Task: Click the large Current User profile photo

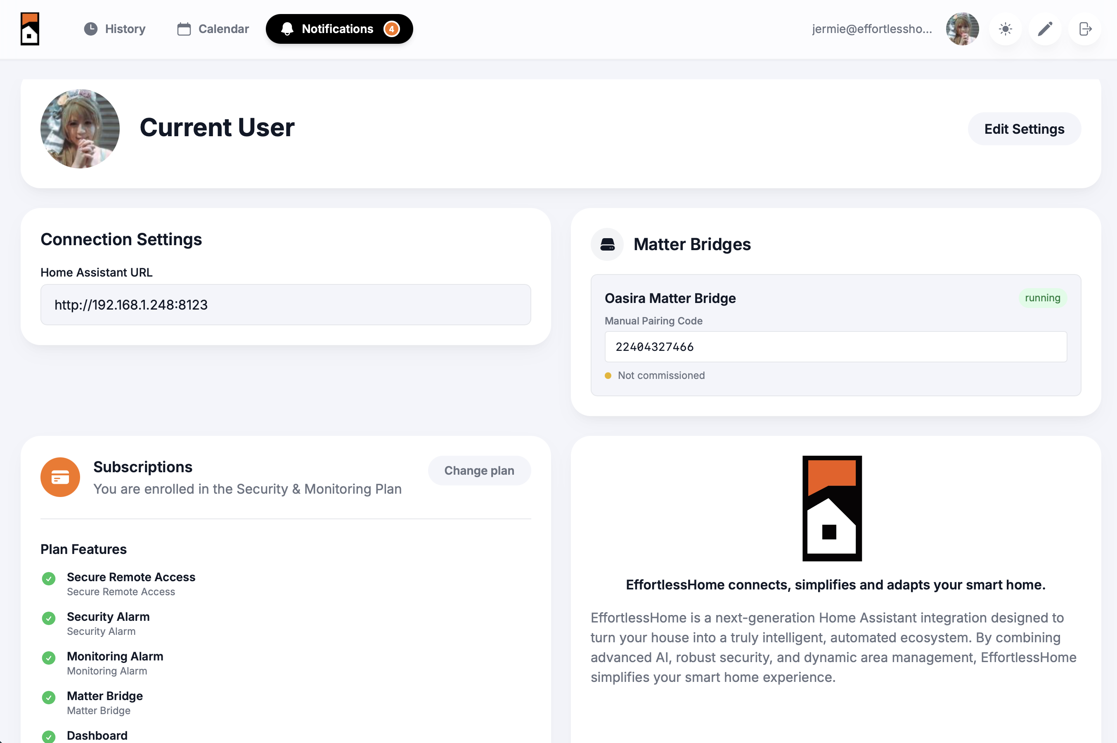Action: 80,129
